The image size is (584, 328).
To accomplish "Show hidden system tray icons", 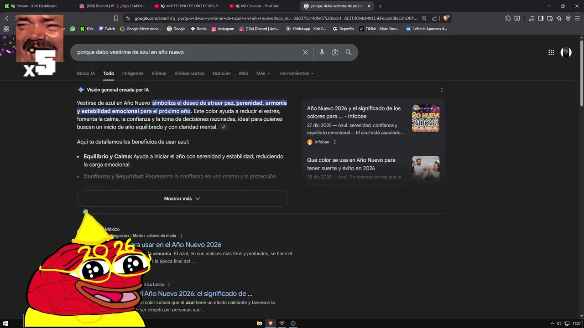I will click(552, 323).
